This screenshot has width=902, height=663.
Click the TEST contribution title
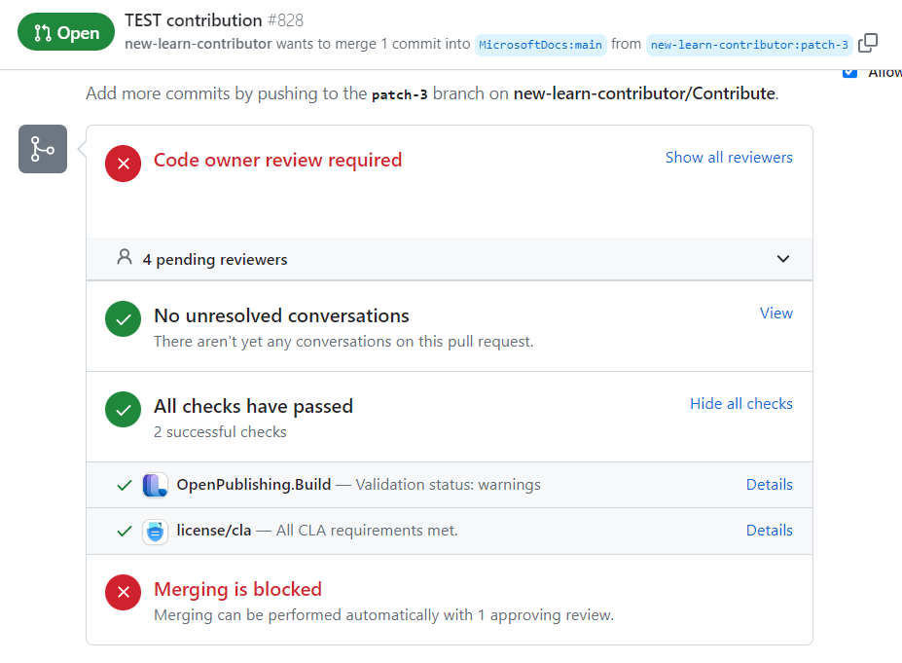pyautogui.click(x=194, y=20)
